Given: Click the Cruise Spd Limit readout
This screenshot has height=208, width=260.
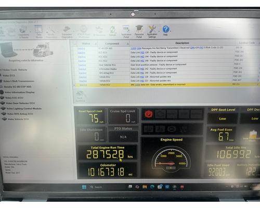Looking at the screenshot, I should pos(123,116).
